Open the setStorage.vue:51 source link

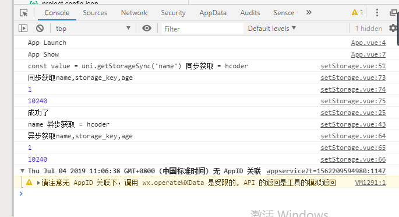pyautogui.click(x=353, y=66)
